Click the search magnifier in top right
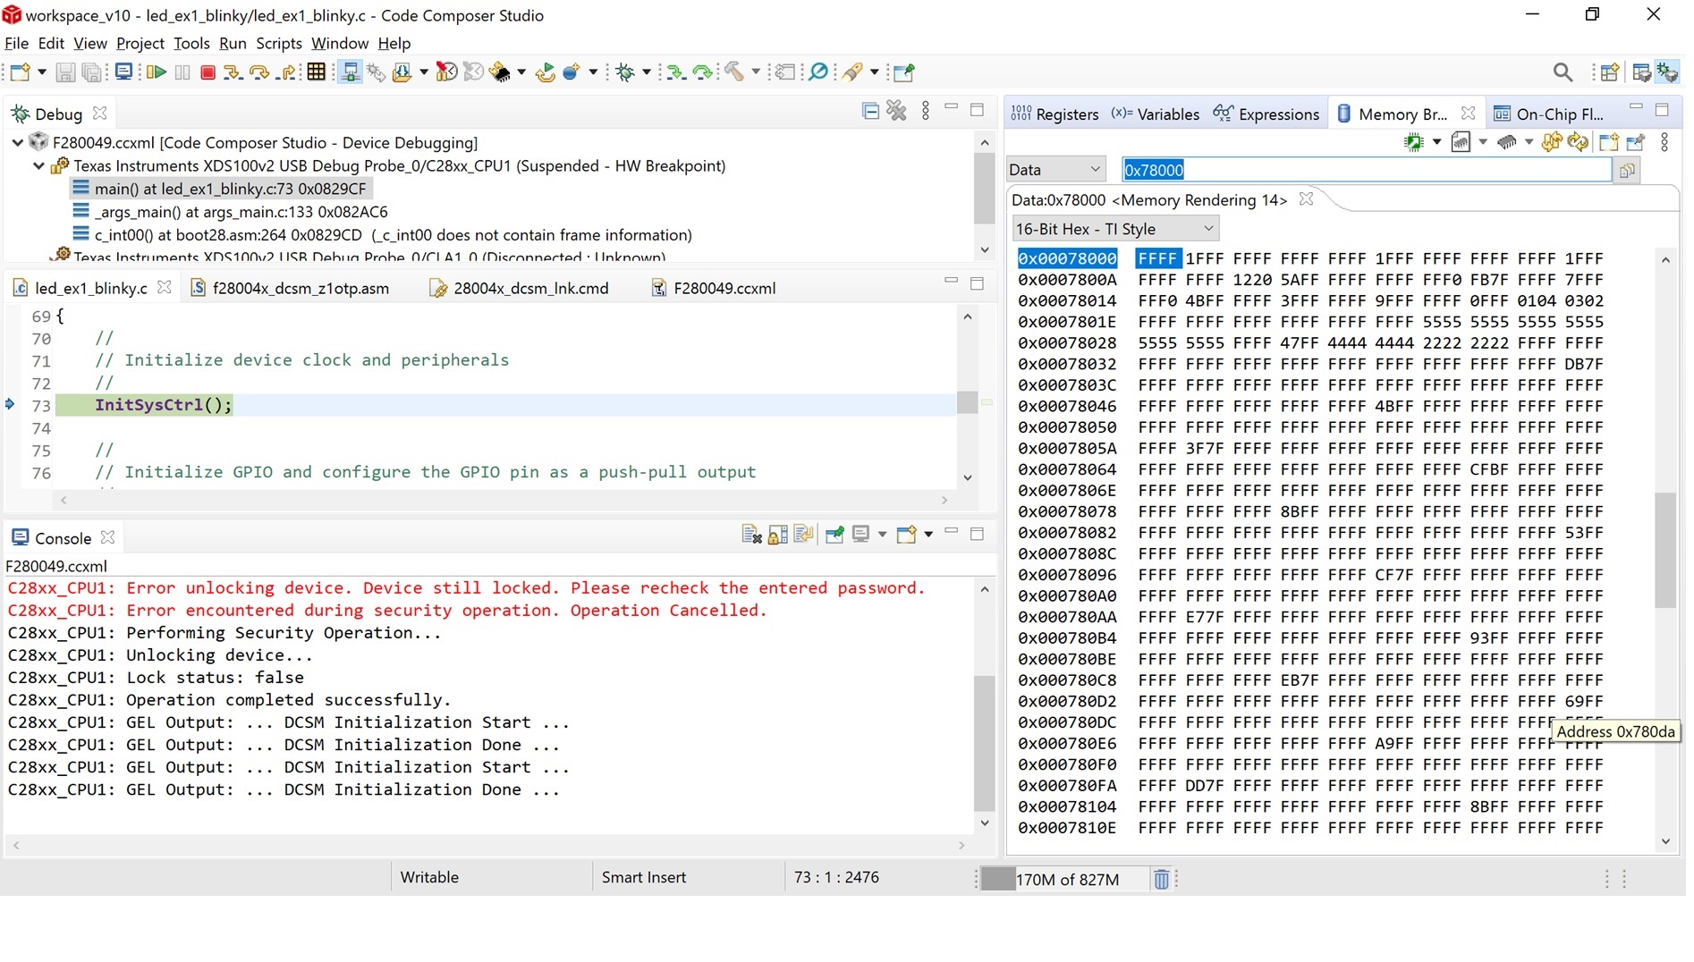Screen dimensions: 1694x962 (x=1563, y=72)
